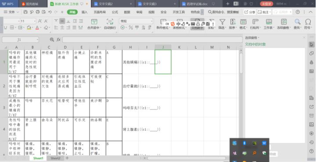Open the Worksheet (工作表) tool

(269, 25)
